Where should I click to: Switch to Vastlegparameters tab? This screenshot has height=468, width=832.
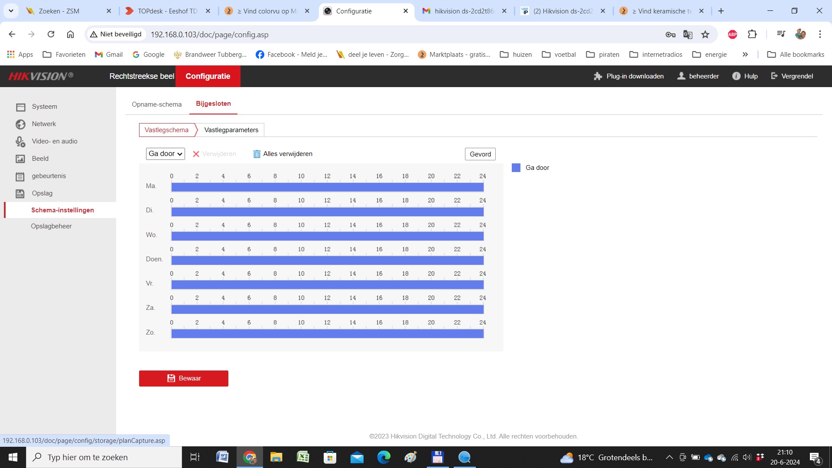pos(231,130)
